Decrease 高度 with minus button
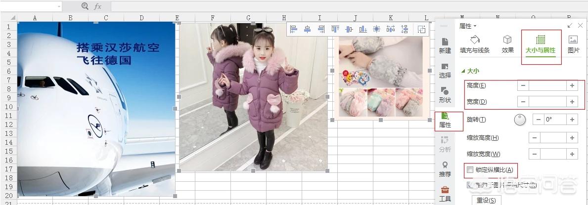 click(x=523, y=85)
